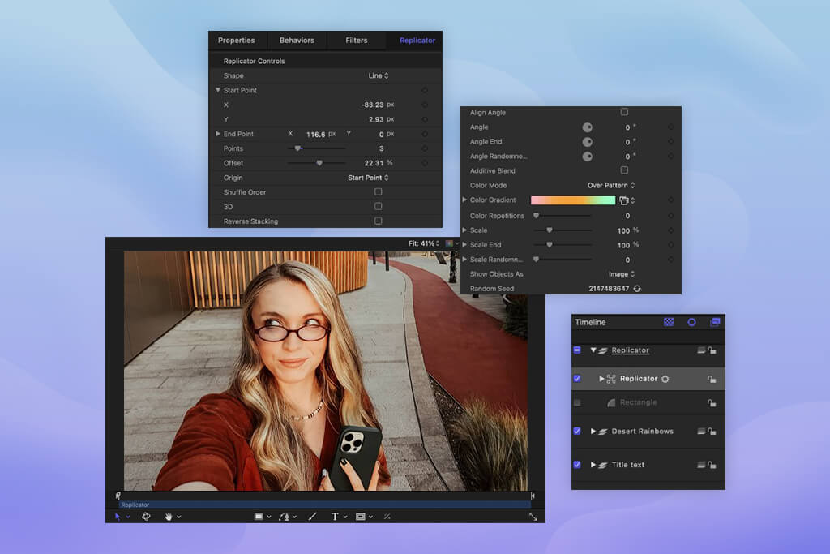The width and height of the screenshot is (830, 554).
Task: Click the lock icon on Title text row
Action: 712,465
